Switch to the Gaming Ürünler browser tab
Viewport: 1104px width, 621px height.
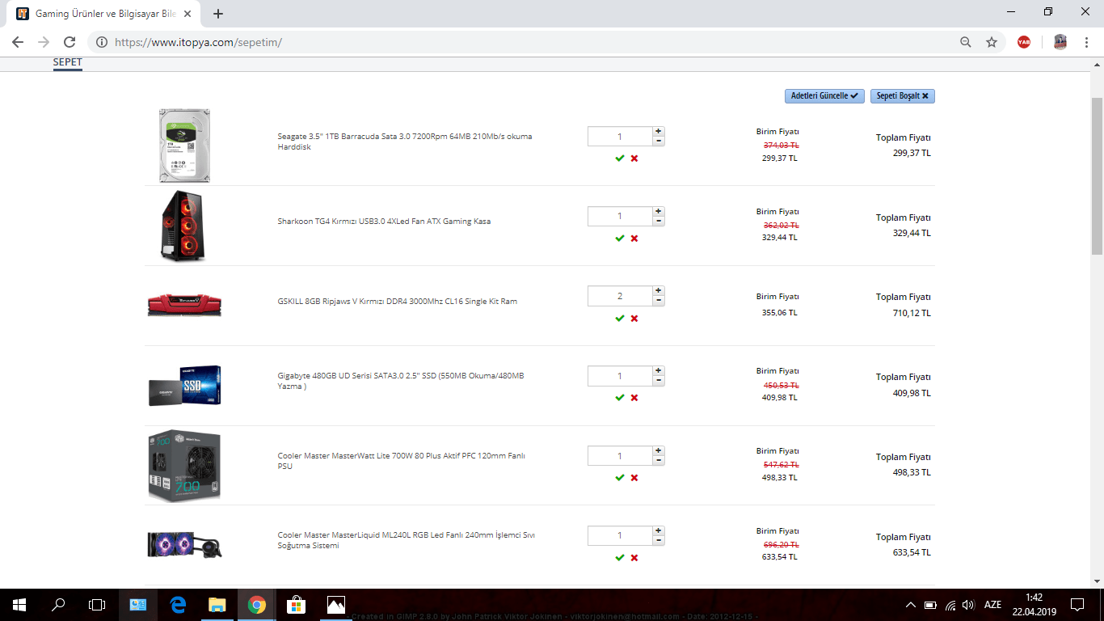101,14
